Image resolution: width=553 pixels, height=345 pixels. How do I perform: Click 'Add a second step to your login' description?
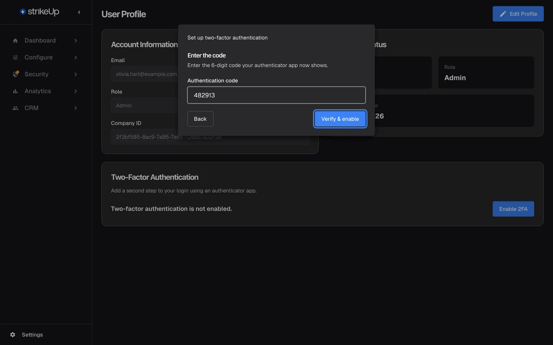(x=184, y=191)
